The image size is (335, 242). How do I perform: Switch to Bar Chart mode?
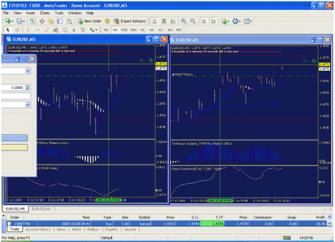[x=155, y=21]
